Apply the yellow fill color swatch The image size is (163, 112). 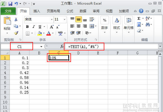(39, 33)
